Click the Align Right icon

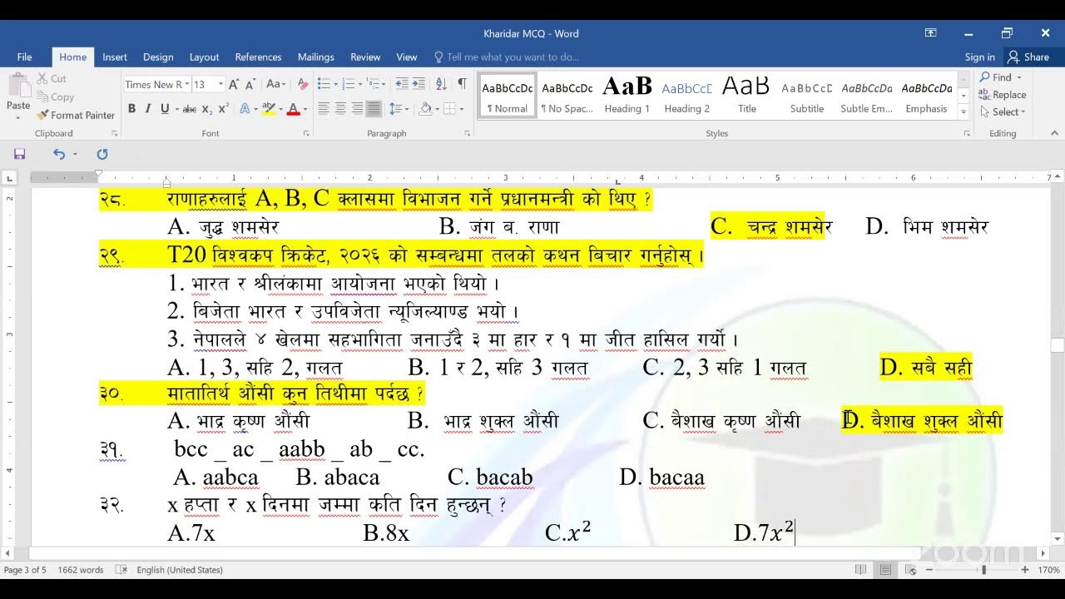point(357,109)
